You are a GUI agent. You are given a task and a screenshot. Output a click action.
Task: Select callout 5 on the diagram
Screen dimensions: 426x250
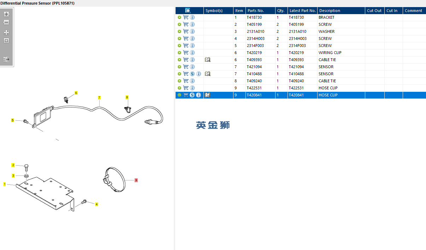click(x=12, y=120)
